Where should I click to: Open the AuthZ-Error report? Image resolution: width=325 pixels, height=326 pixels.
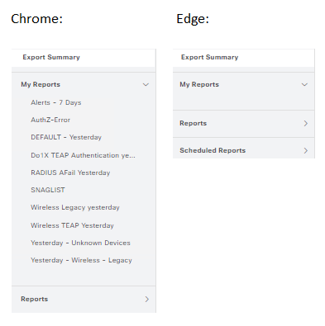pos(50,120)
